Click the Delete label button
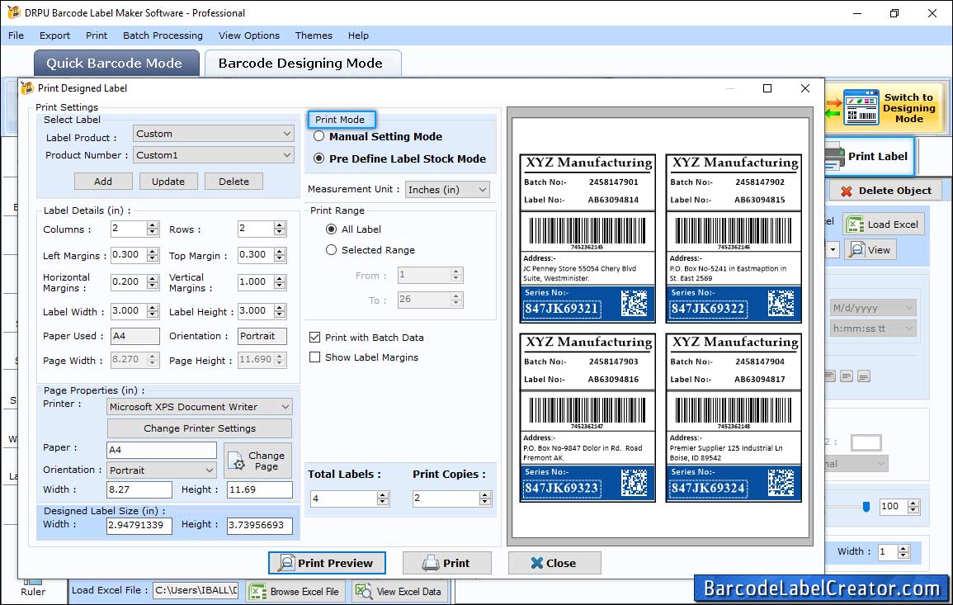 click(x=234, y=182)
